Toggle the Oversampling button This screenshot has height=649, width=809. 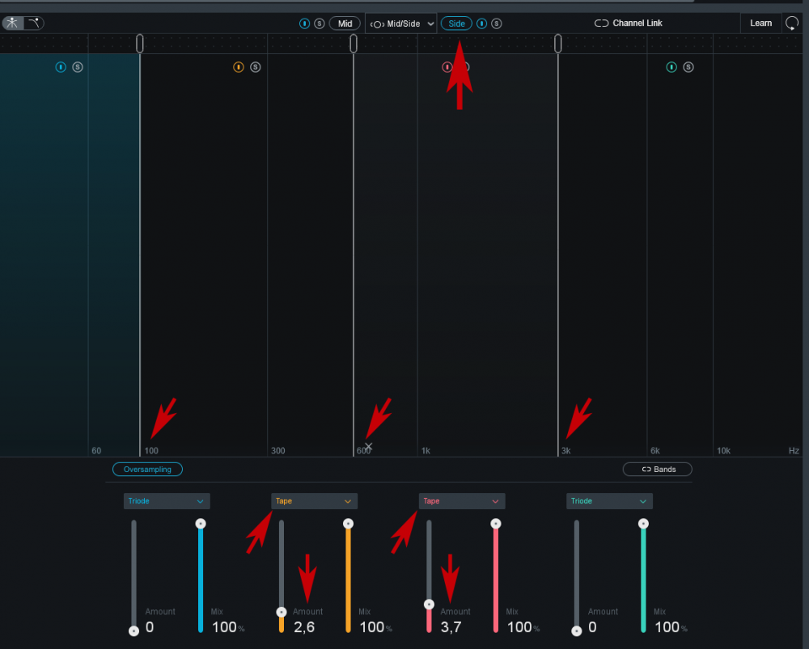(147, 469)
